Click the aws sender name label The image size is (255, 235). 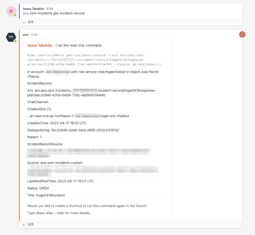click(x=25, y=35)
